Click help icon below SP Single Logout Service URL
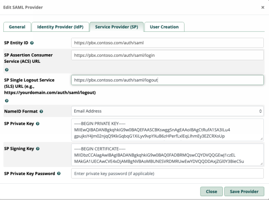This screenshot has width=269, height=200. pos(6,101)
